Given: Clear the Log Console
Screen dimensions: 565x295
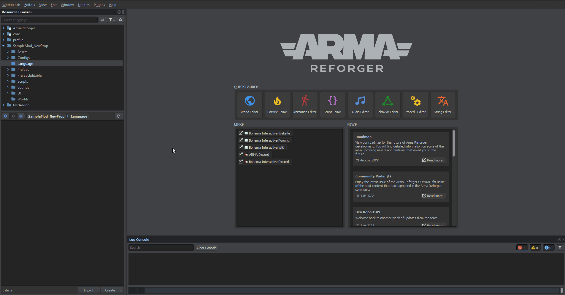Looking at the screenshot, I should (x=207, y=248).
